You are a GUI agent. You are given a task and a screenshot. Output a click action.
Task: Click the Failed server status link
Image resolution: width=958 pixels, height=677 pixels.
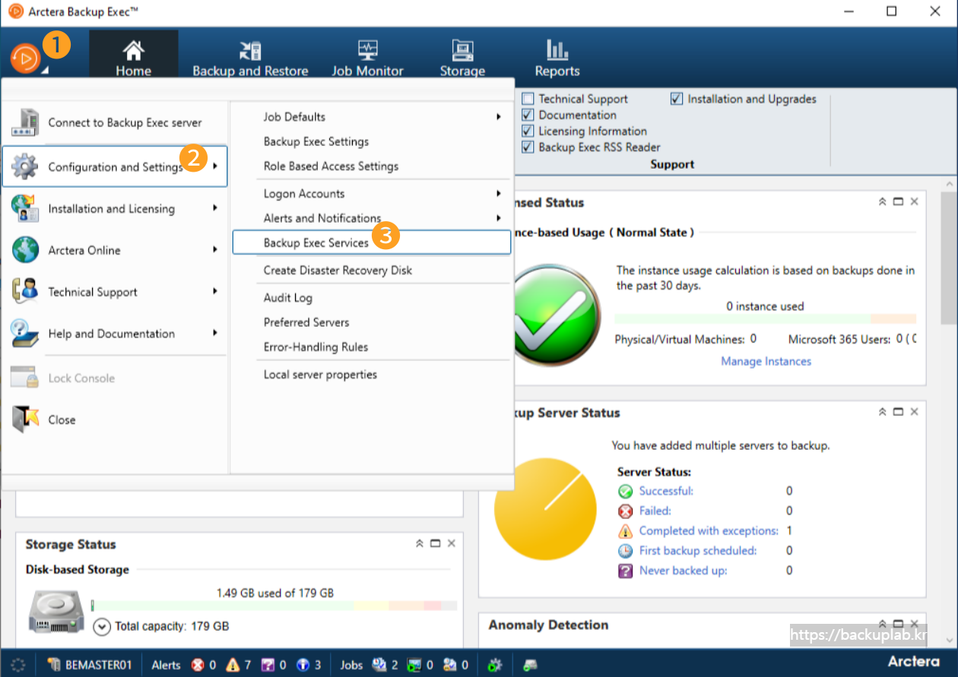[655, 511]
